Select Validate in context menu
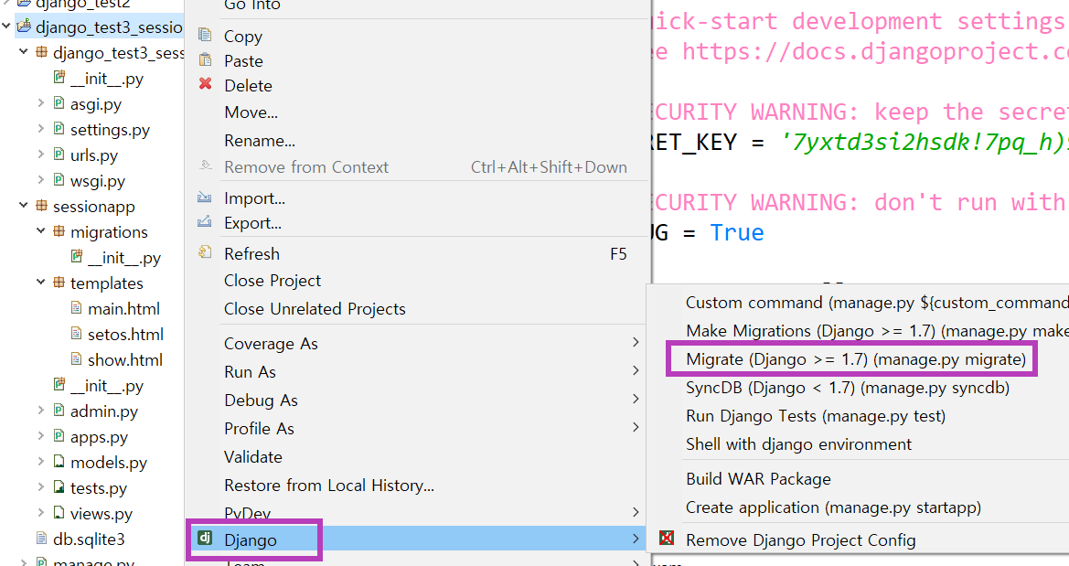Image resolution: width=1069 pixels, height=566 pixels. coord(253,457)
